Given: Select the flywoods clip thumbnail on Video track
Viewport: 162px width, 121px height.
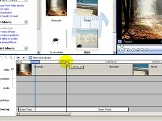Looking at the screenshot, I should click(x=24, y=70).
